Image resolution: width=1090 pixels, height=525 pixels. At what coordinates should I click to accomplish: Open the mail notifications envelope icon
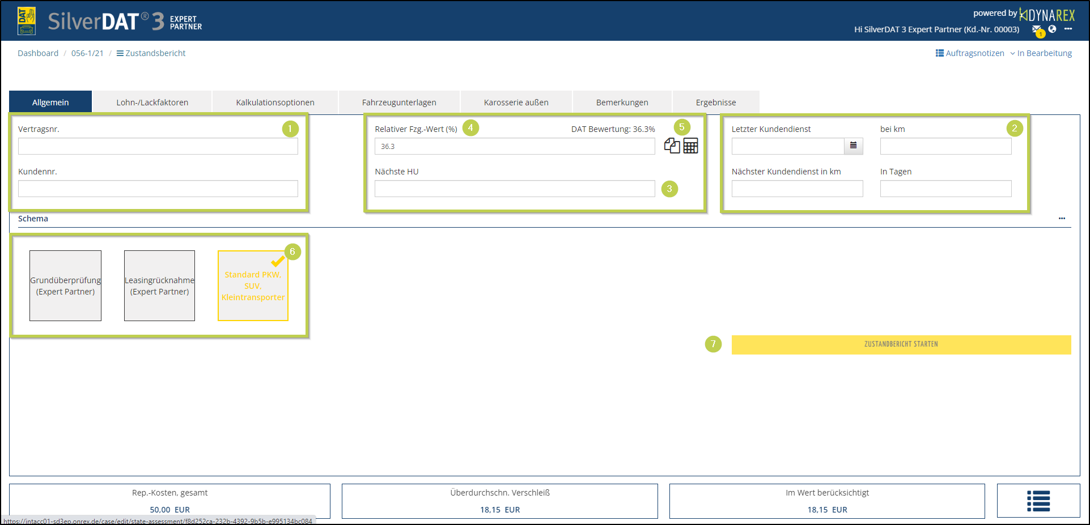click(x=1036, y=29)
